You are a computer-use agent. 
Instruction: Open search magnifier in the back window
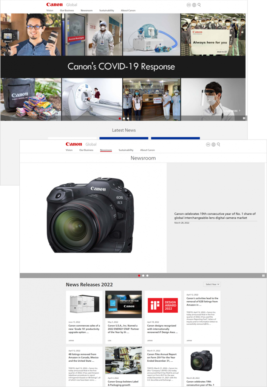(x=199, y=5)
